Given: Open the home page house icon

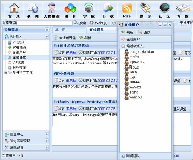Looking at the screenshot, I should pos(14,8).
